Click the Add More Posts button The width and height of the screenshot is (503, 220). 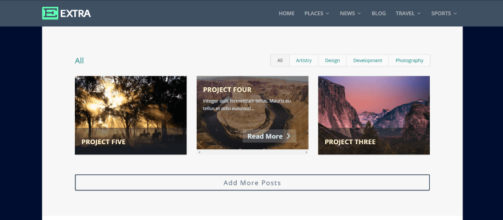point(252,182)
